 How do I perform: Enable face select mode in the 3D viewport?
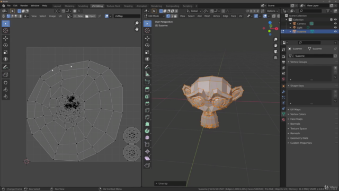(175, 16)
